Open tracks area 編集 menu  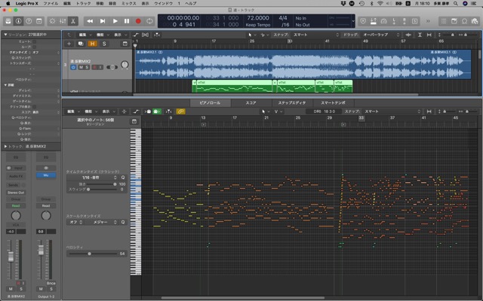coord(85,35)
